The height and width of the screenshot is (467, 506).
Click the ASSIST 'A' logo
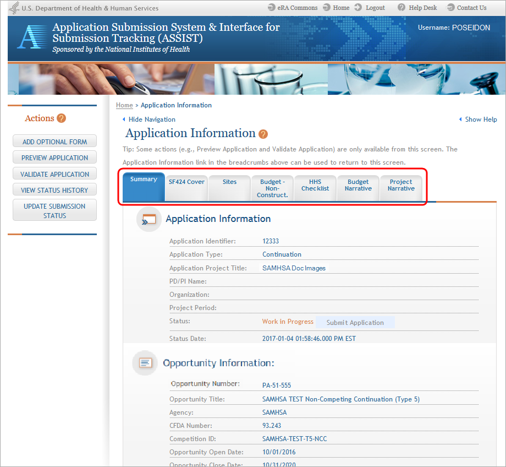click(x=31, y=37)
